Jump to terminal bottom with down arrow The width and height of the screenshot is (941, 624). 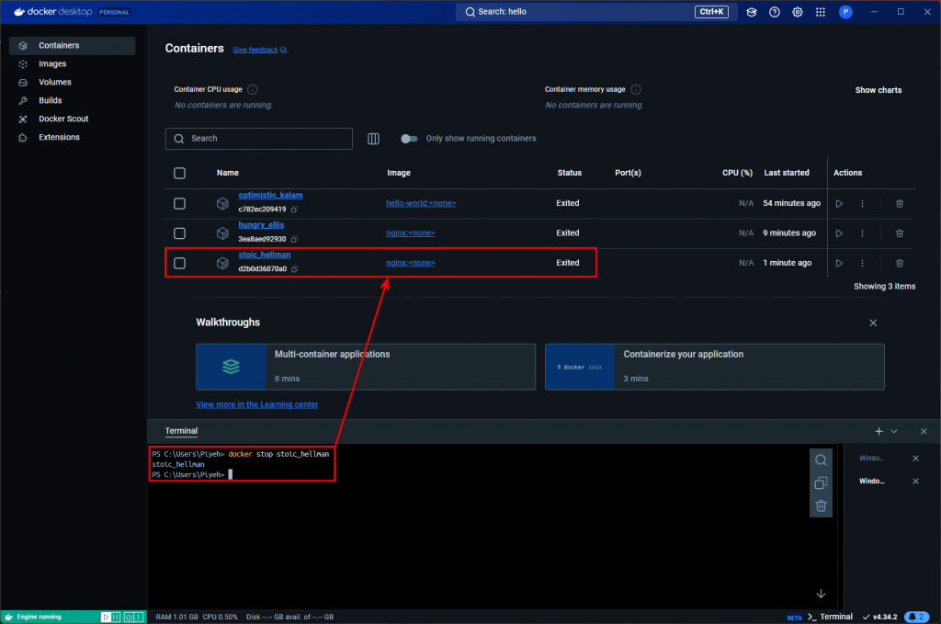(x=821, y=594)
